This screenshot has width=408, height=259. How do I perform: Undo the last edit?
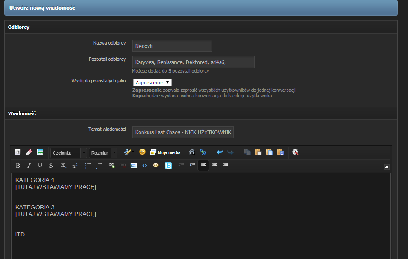220,152
